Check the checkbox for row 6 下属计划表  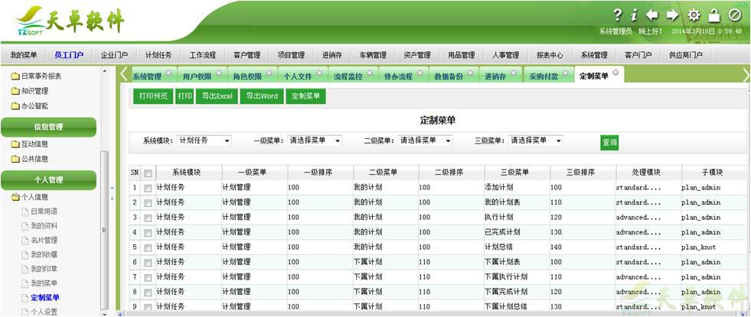[148, 263]
